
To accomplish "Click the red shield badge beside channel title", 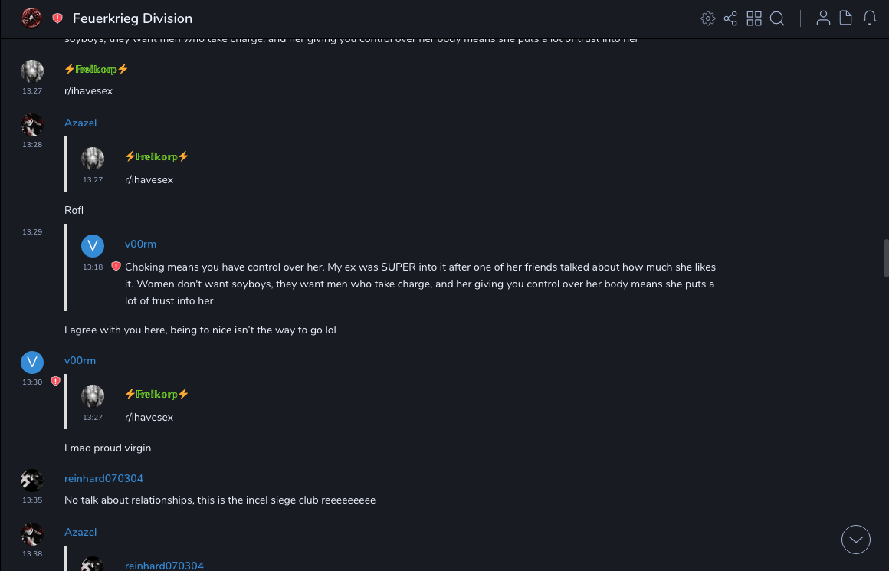I will (x=57, y=18).
